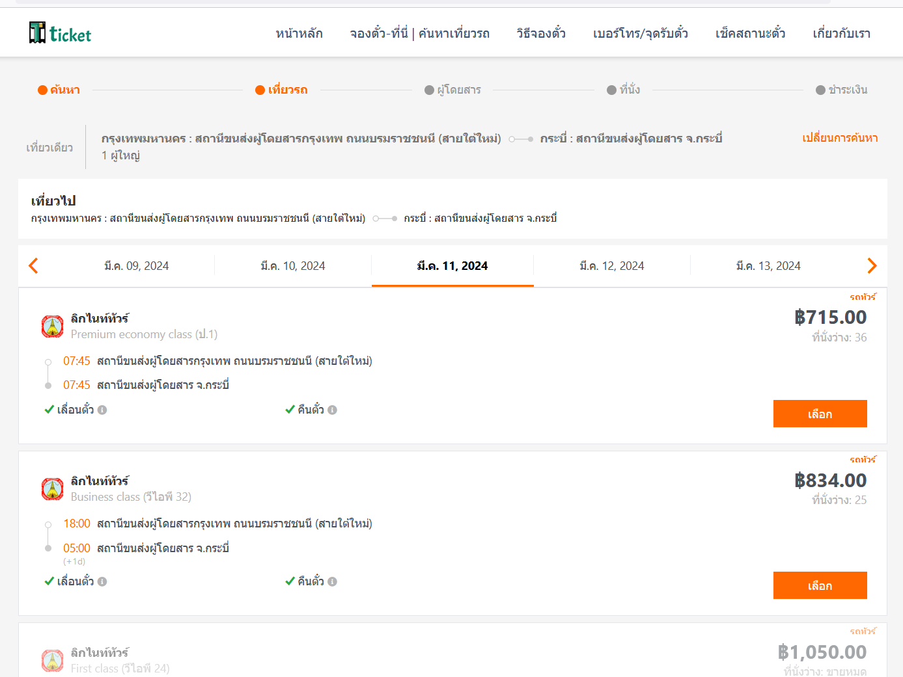Click operator logo of Business class trip

(x=52, y=489)
